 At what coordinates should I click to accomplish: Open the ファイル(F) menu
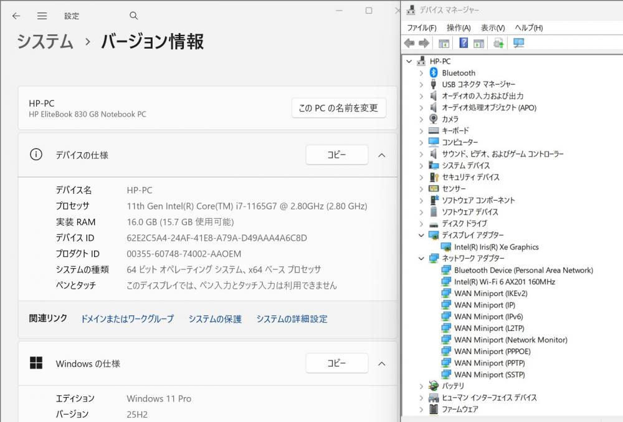click(422, 27)
